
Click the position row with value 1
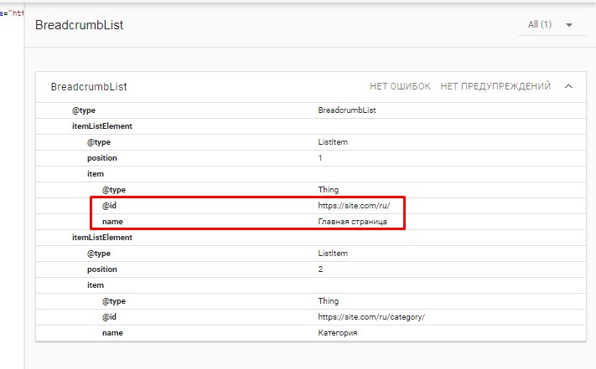point(311,158)
